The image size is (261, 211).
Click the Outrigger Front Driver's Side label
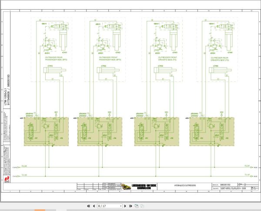tap(167, 58)
